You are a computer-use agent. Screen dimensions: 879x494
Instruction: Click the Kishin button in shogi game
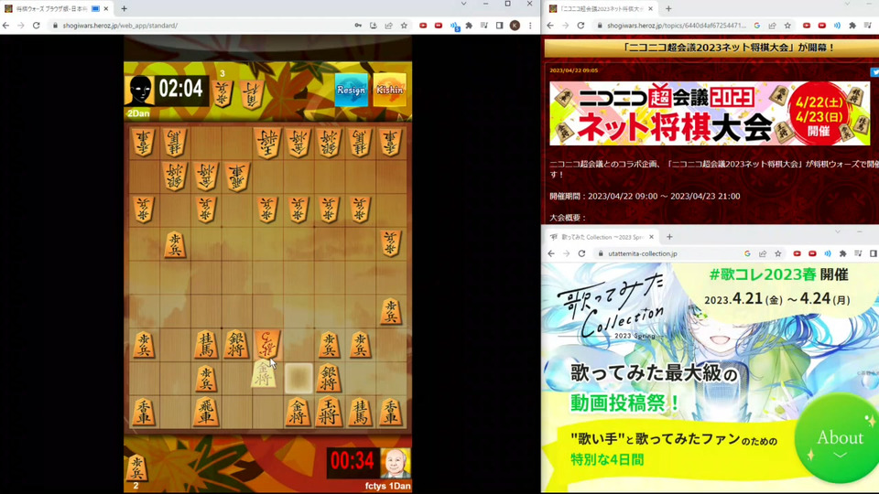tap(390, 90)
